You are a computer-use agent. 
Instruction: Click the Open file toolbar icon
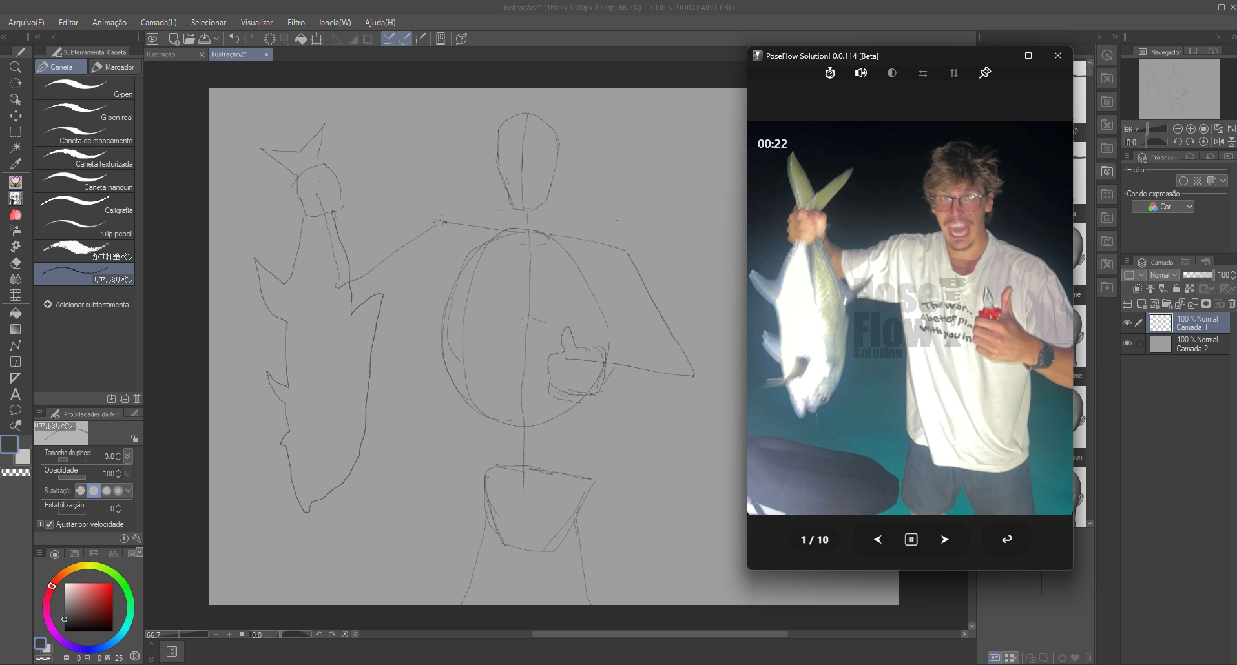click(x=189, y=39)
